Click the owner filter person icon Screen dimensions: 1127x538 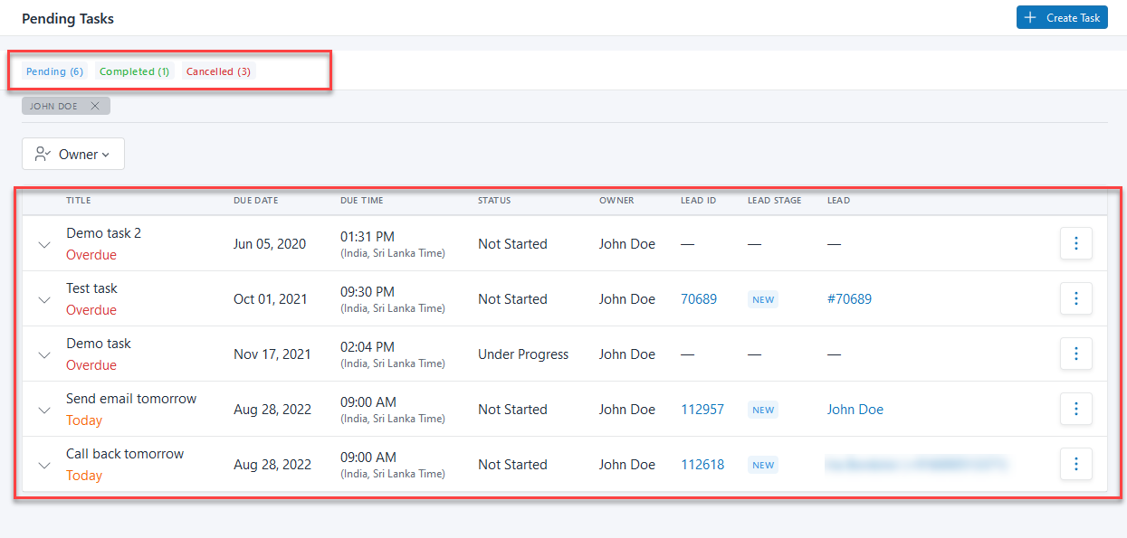pos(40,154)
